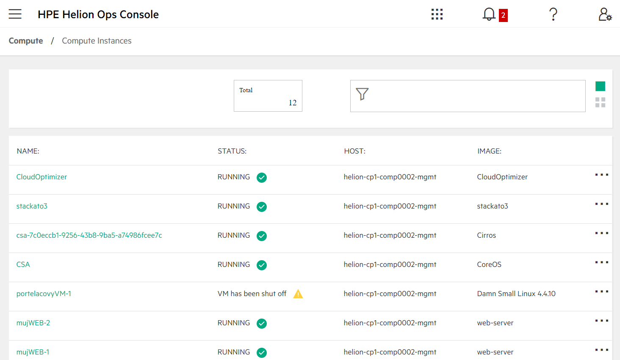Open the mujWEB-2 instance
620x360 pixels.
(33, 323)
